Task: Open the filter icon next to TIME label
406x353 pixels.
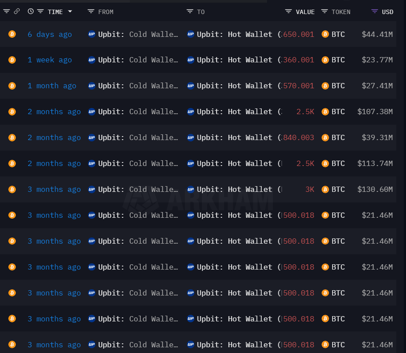Action: 40,11
